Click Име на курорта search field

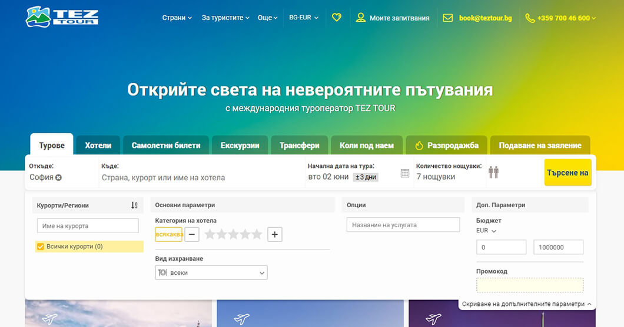click(x=88, y=226)
